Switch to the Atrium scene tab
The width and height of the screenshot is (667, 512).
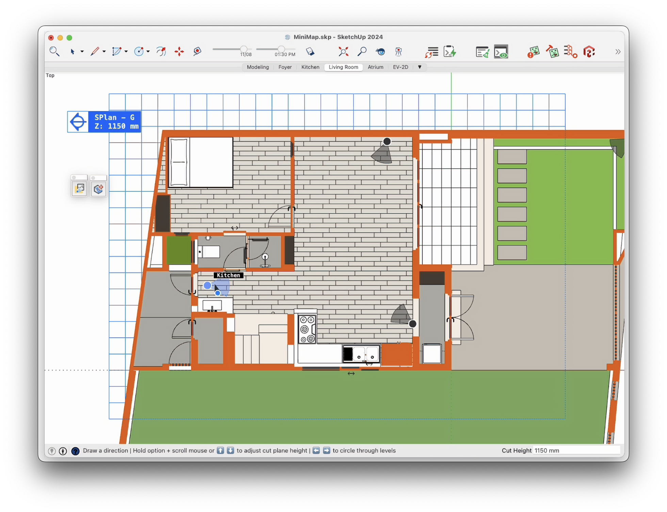click(x=375, y=67)
